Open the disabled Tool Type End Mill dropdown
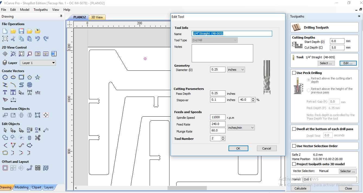This screenshot has width=363, height=193. coord(214,40)
